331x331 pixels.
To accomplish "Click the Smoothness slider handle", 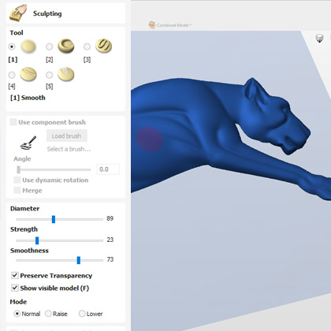I will (x=79, y=260).
